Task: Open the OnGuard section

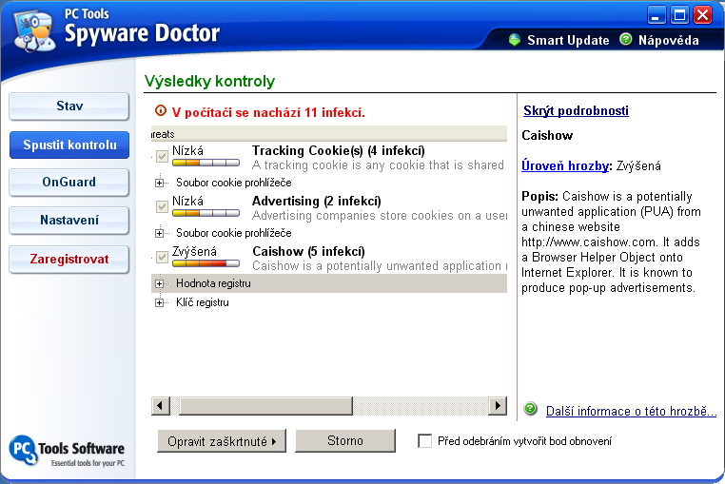Action: [69, 183]
